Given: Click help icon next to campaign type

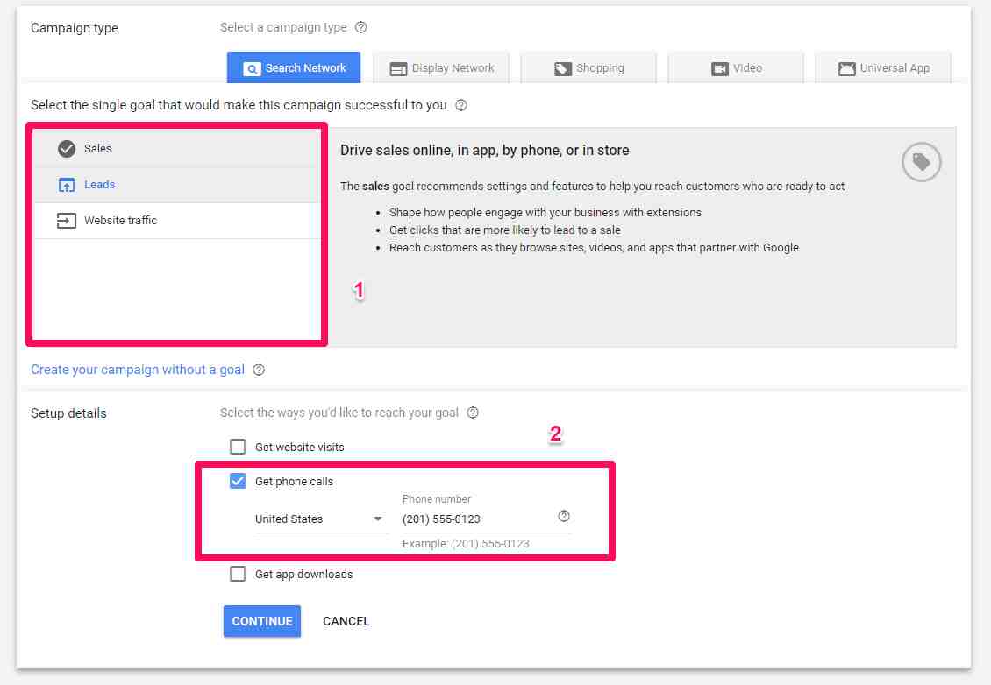Looking at the screenshot, I should pyautogui.click(x=360, y=27).
